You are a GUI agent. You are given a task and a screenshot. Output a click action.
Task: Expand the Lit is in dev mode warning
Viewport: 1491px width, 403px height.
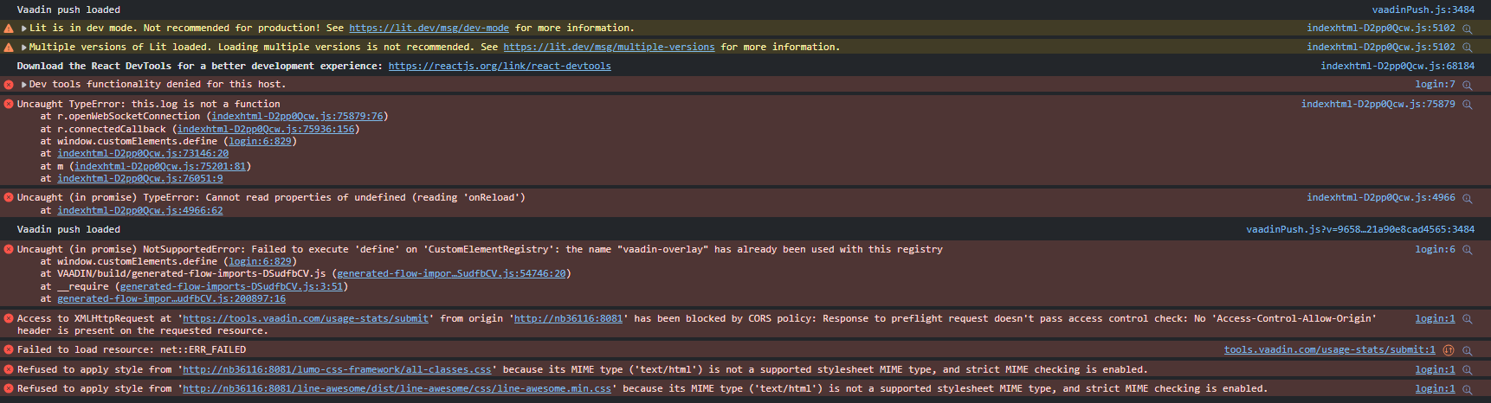coord(23,29)
